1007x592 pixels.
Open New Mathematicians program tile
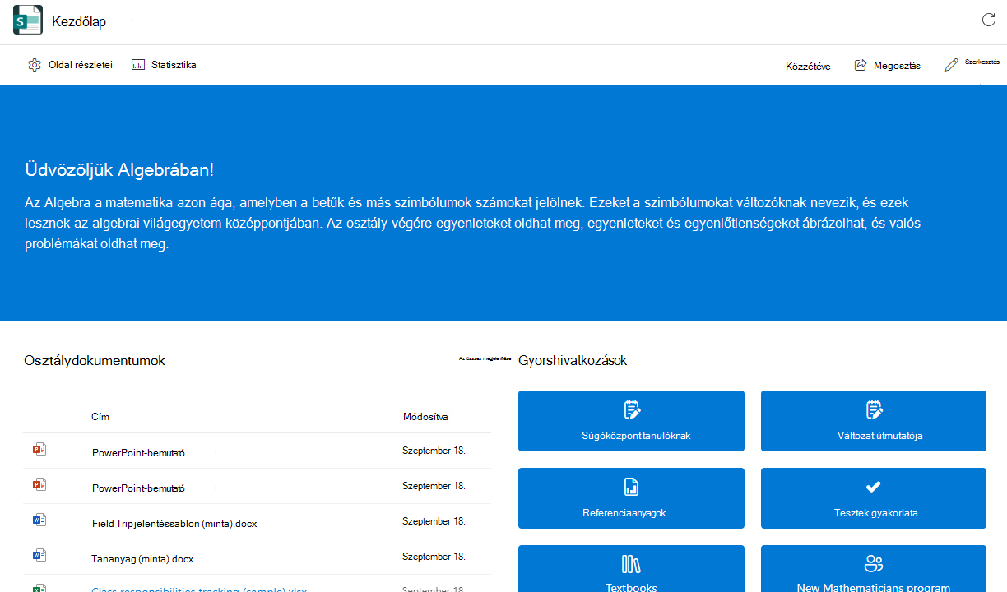click(874, 569)
